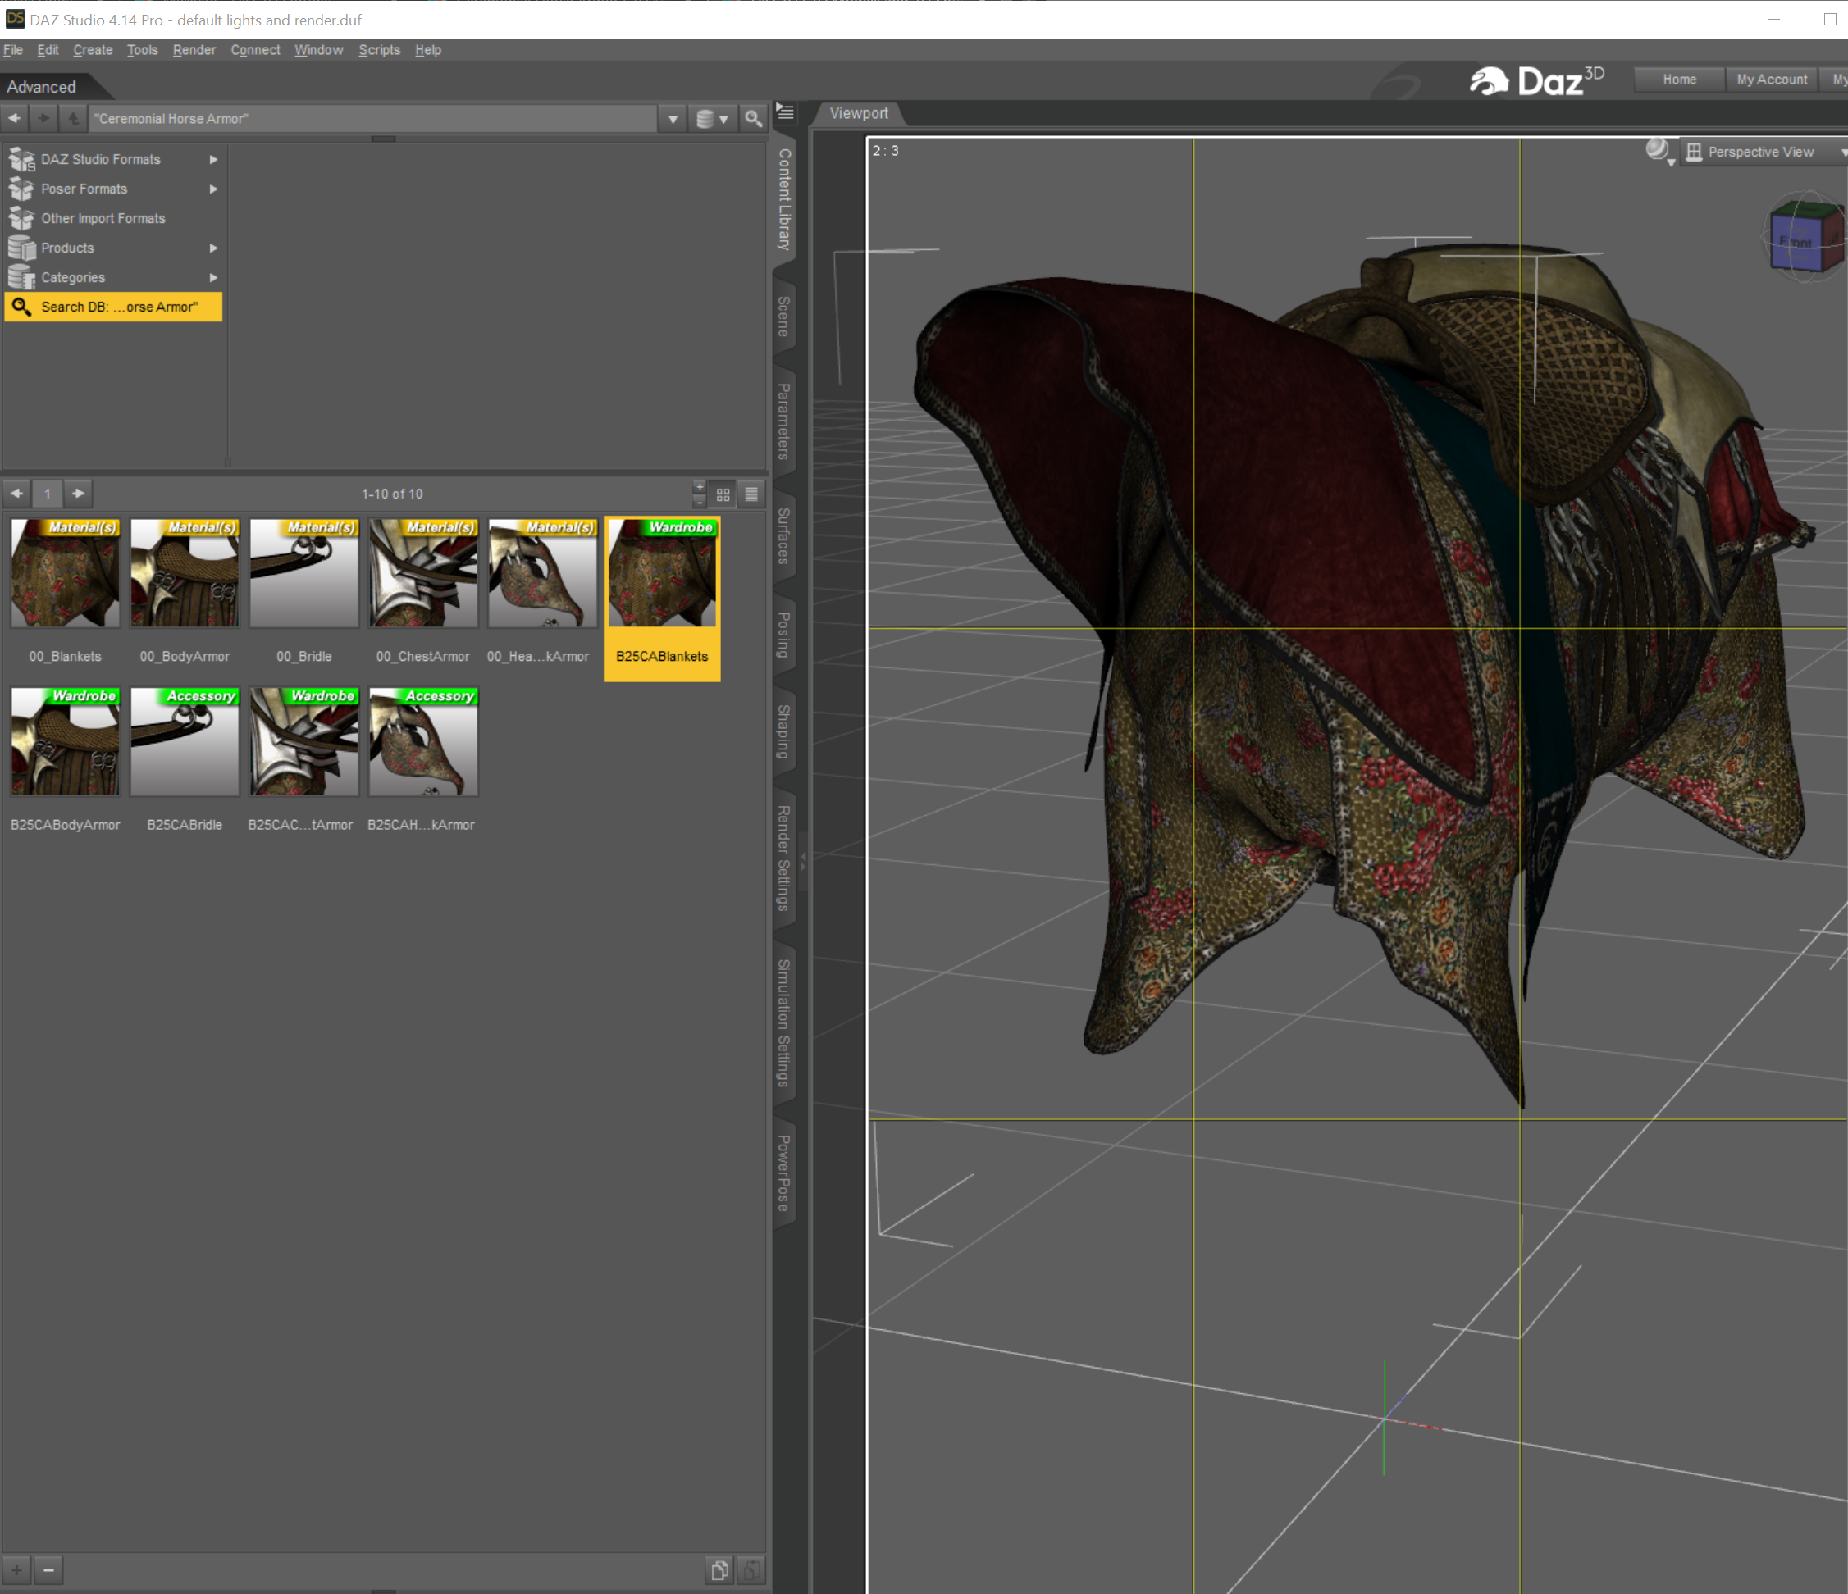Open the Content Library pane options menu
1848x1594 pixels.
click(x=785, y=112)
